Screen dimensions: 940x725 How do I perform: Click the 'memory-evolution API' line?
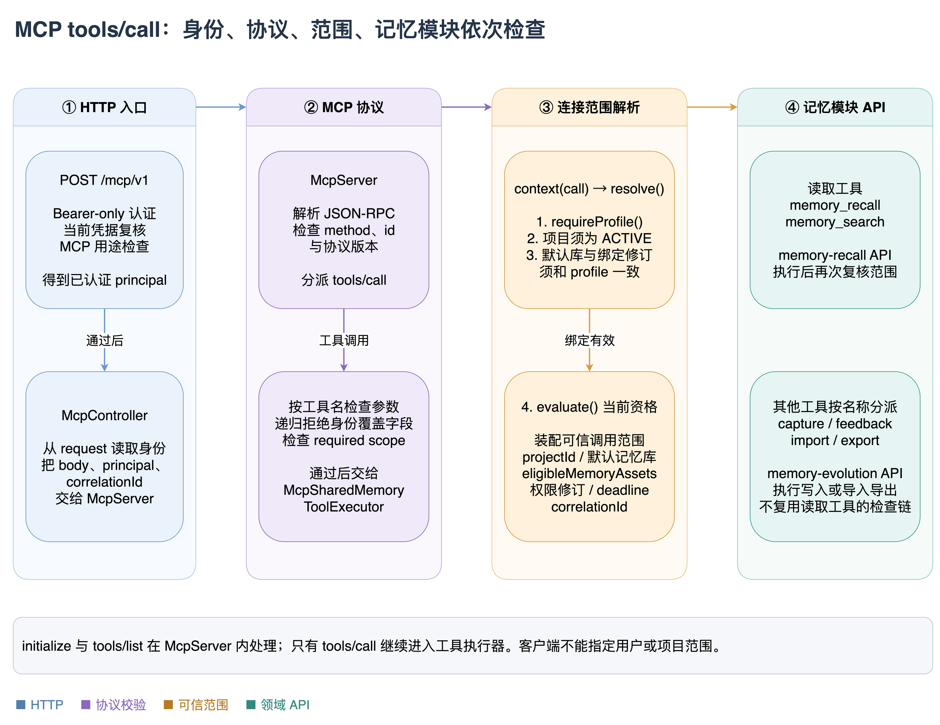pos(835,474)
